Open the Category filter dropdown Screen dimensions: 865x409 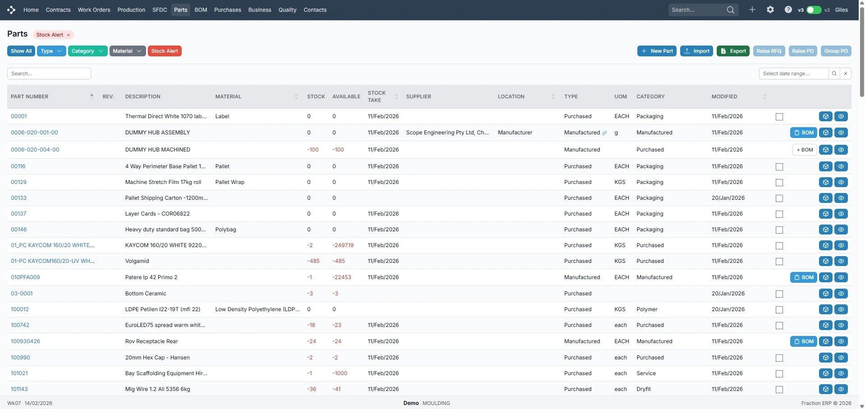(x=87, y=51)
